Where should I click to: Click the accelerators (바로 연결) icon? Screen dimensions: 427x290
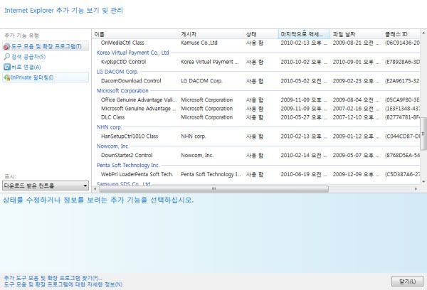(x=7, y=67)
